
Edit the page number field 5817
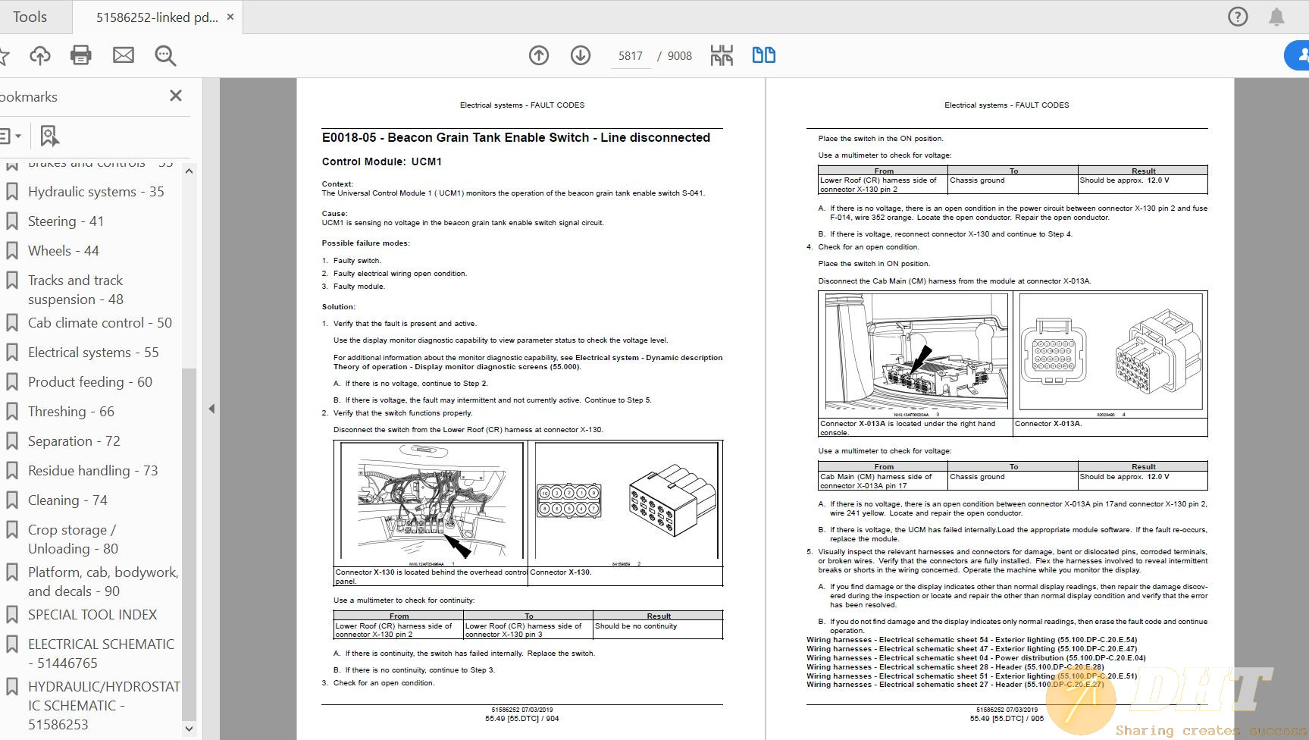630,56
